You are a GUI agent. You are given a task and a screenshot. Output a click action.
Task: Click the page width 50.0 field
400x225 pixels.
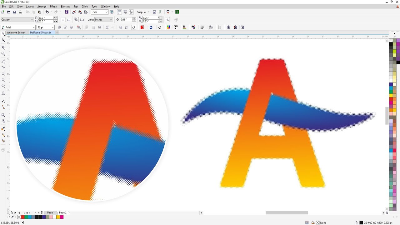[46, 18]
